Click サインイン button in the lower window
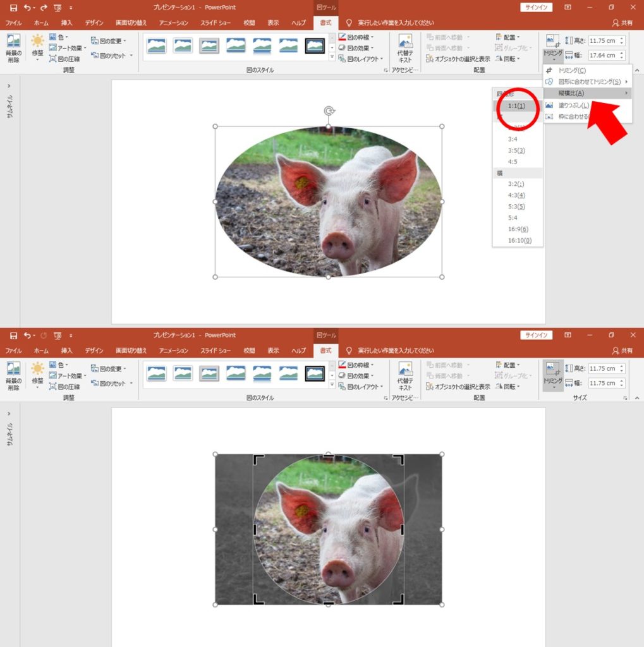The image size is (644, 647). click(537, 336)
